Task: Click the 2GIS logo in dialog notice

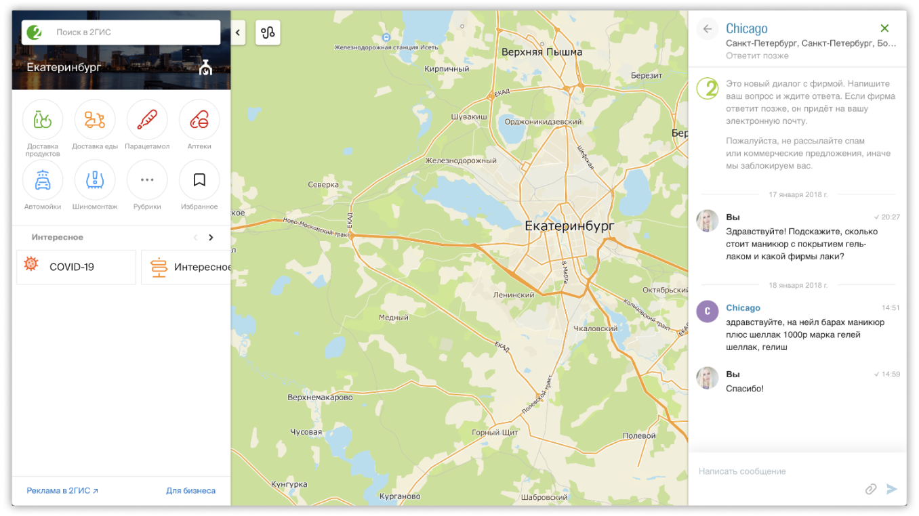Action: click(708, 89)
